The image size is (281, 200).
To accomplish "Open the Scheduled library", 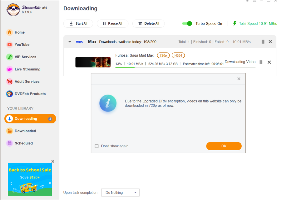I will tap(24, 143).
